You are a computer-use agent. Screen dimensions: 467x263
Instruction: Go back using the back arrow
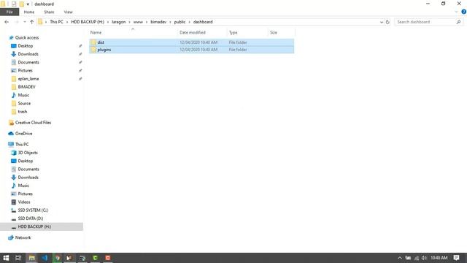point(7,22)
